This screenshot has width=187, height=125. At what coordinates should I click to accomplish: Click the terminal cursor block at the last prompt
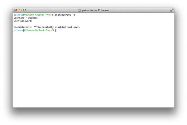55,30
